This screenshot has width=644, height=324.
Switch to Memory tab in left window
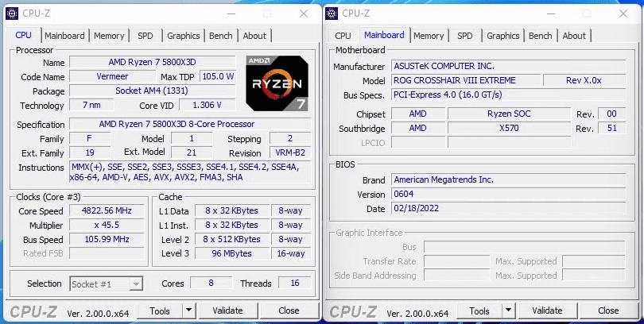(x=109, y=36)
